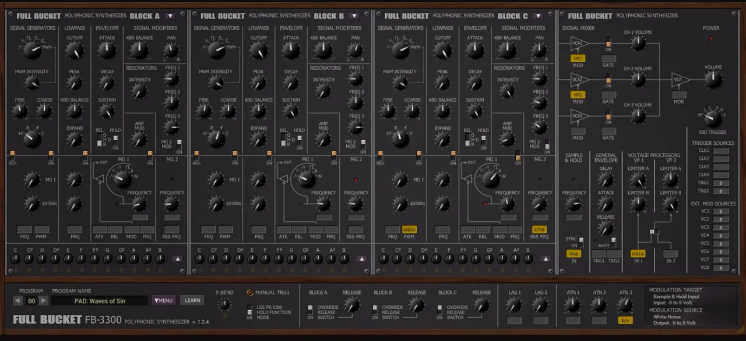
Task: Click the round MANUAL TRG1 trigger button
Action: pos(250,293)
